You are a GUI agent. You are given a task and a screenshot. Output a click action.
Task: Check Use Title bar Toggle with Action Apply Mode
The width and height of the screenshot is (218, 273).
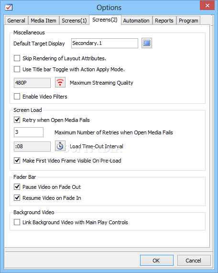17,69
